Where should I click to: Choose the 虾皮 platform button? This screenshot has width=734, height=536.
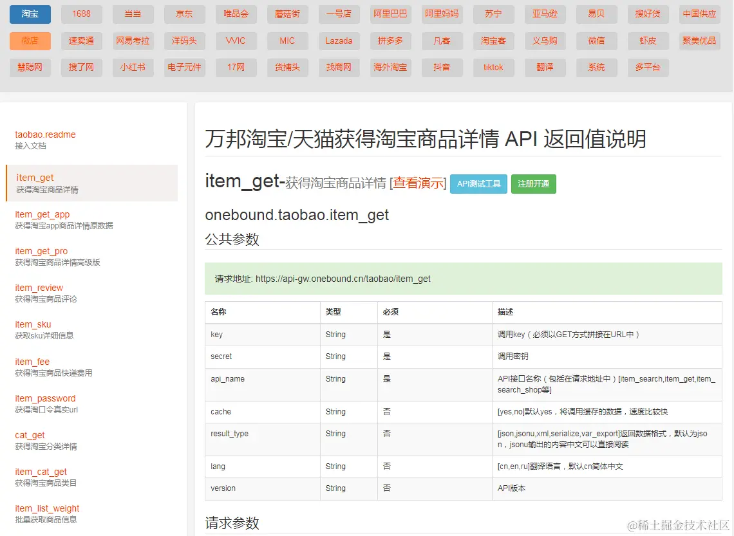648,41
